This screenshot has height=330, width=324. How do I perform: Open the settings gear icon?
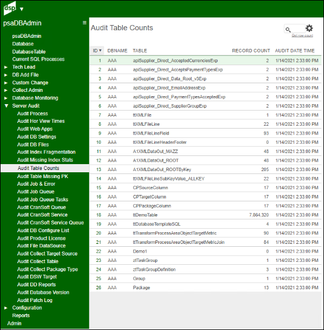click(x=309, y=28)
